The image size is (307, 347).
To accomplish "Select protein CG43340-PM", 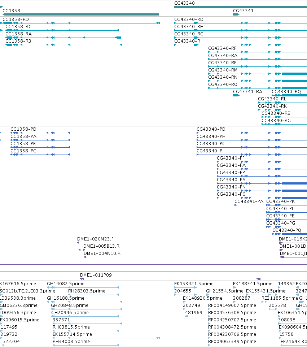I will pos(262,183).
